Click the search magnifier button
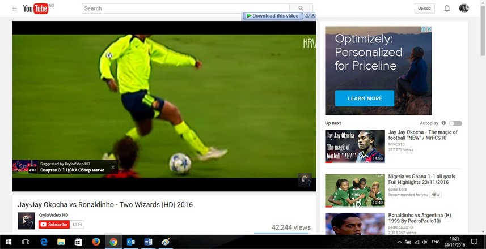 [301, 8]
